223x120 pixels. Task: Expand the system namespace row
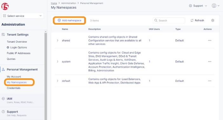(57, 62)
